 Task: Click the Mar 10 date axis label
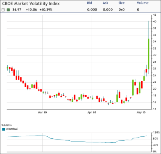pyautogui.click(x=42, y=112)
